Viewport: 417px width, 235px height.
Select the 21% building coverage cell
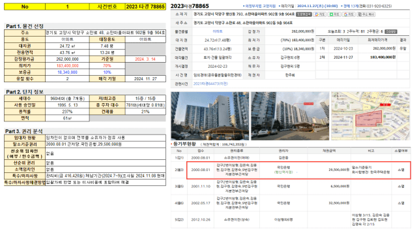[145, 112]
